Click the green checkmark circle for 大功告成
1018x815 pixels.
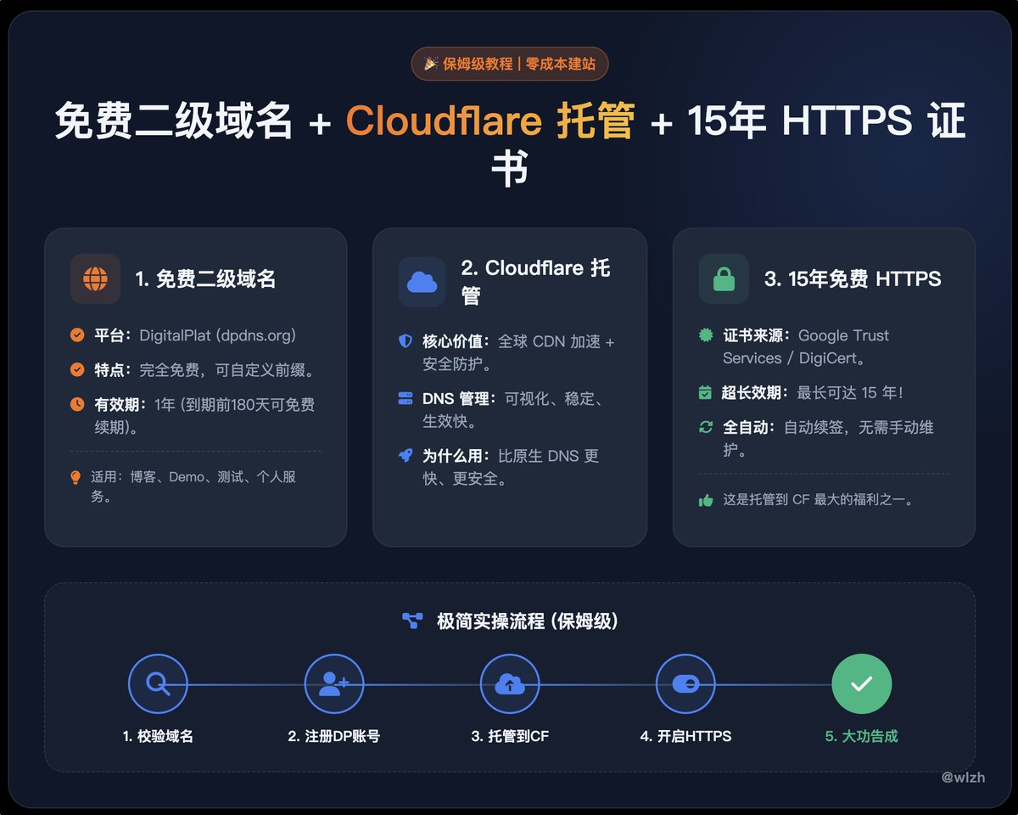(x=862, y=683)
